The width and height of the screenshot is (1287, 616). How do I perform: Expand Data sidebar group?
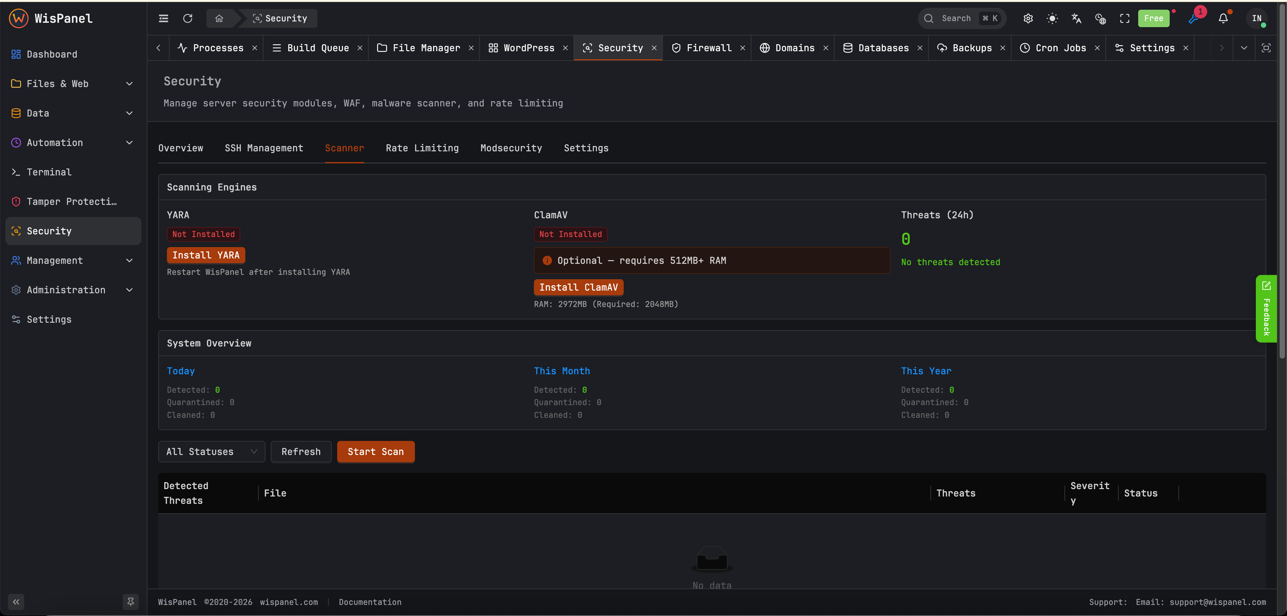coord(73,113)
